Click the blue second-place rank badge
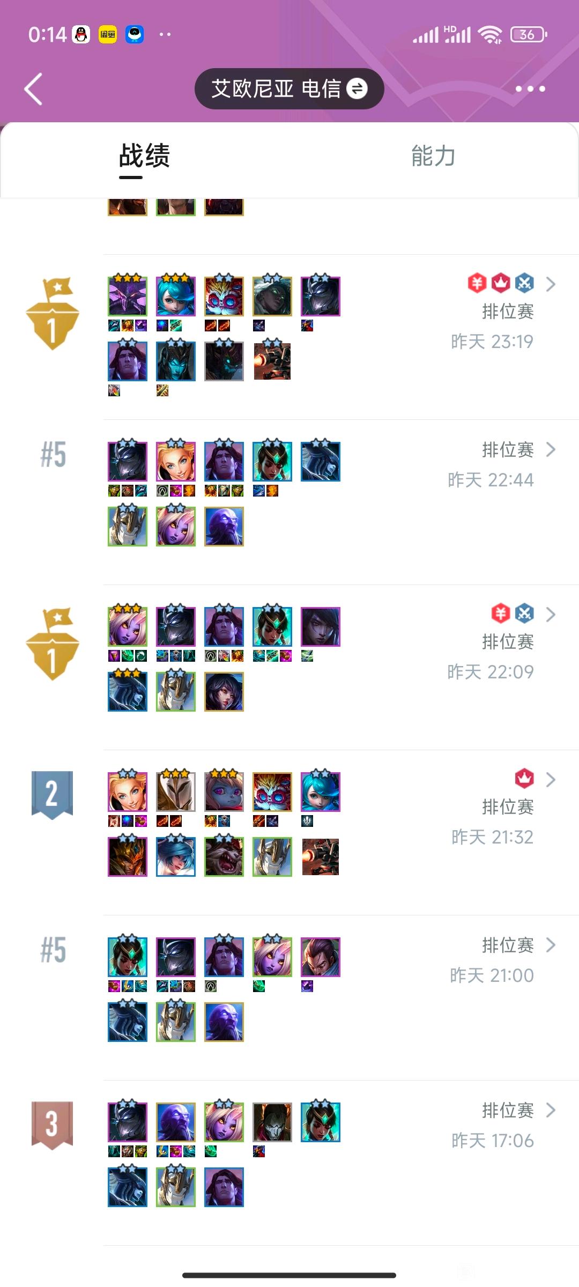Viewport: 579px width, 1287px height. point(52,795)
